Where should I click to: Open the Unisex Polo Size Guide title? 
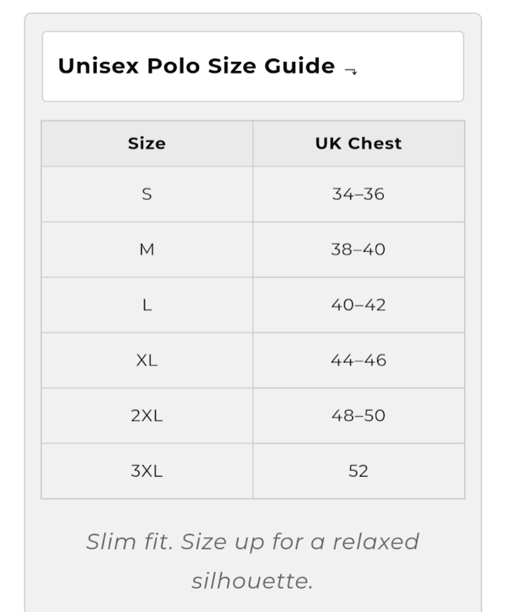point(196,66)
